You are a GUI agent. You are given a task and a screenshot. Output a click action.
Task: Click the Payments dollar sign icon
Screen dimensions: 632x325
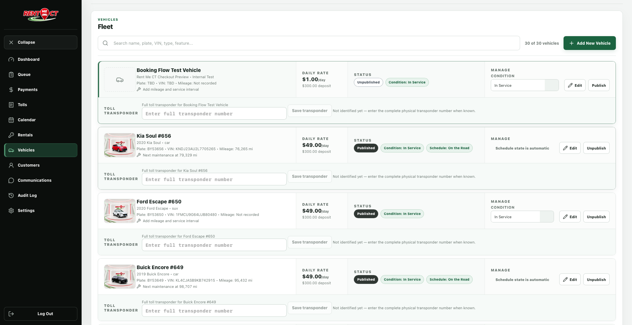tap(11, 90)
